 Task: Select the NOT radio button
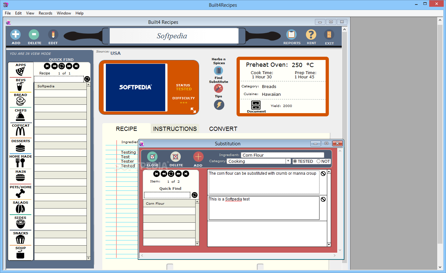pyautogui.click(x=319, y=161)
